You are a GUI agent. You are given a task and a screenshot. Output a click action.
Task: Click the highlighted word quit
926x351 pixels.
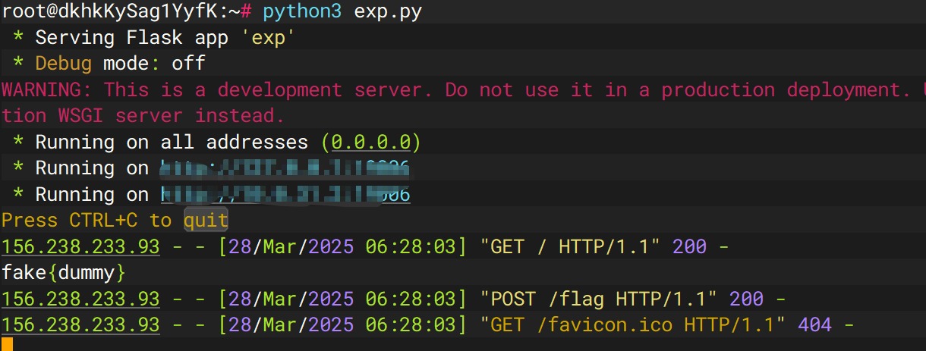coord(206,221)
